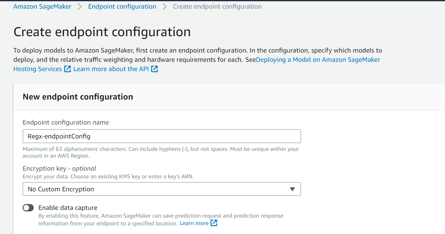Go to Amazon SageMaker breadcrumb
This screenshot has height=234, width=445.
(42, 6)
